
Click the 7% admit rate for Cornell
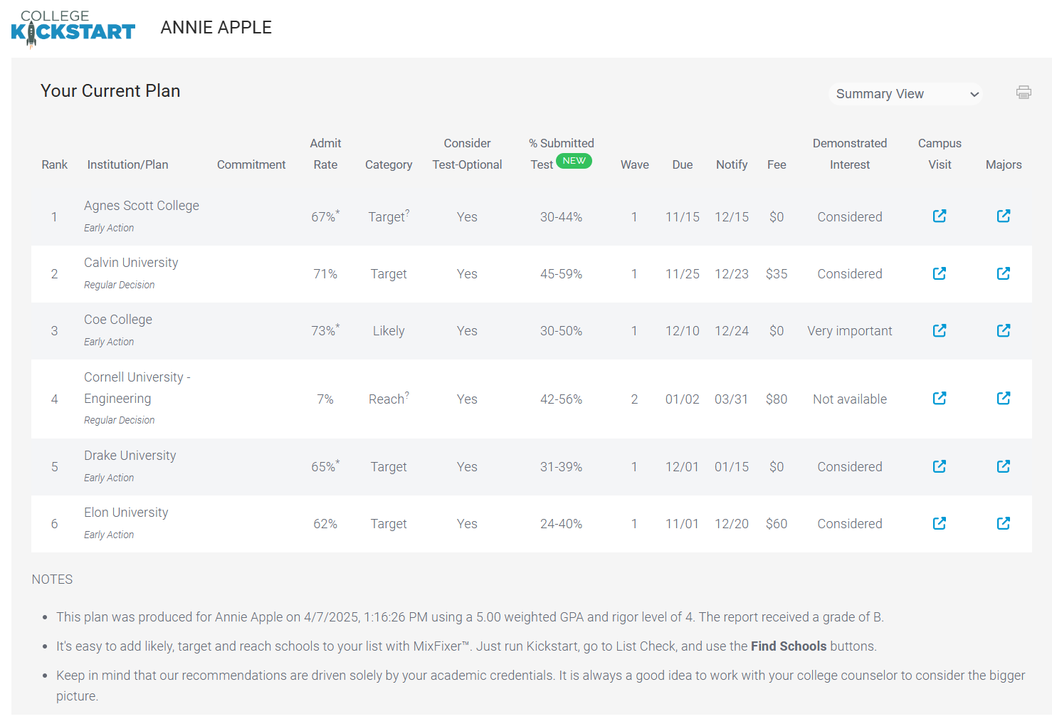click(x=325, y=399)
